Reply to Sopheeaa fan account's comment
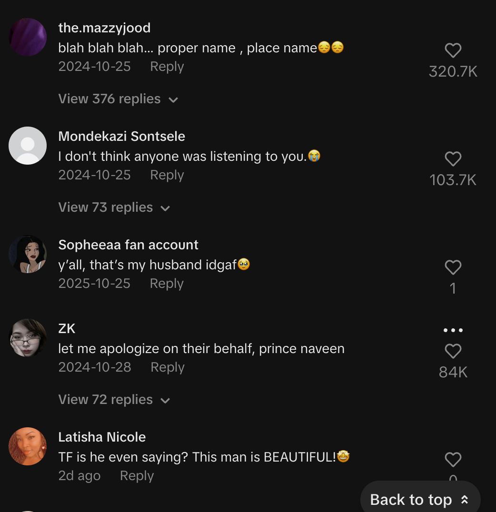The width and height of the screenshot is (496, 512). (166, 283)
